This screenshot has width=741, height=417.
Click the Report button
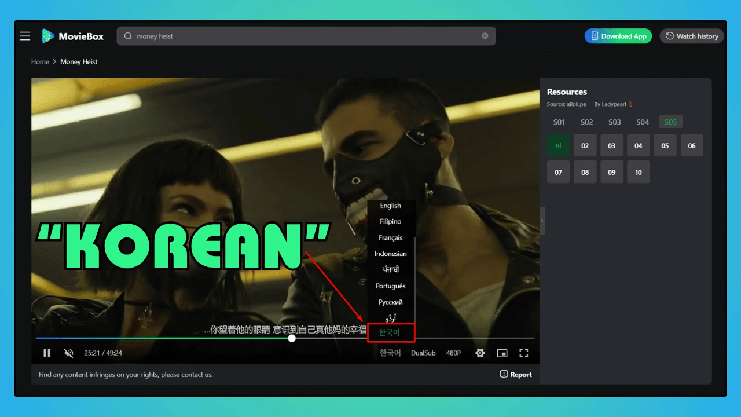click(516, 375)
